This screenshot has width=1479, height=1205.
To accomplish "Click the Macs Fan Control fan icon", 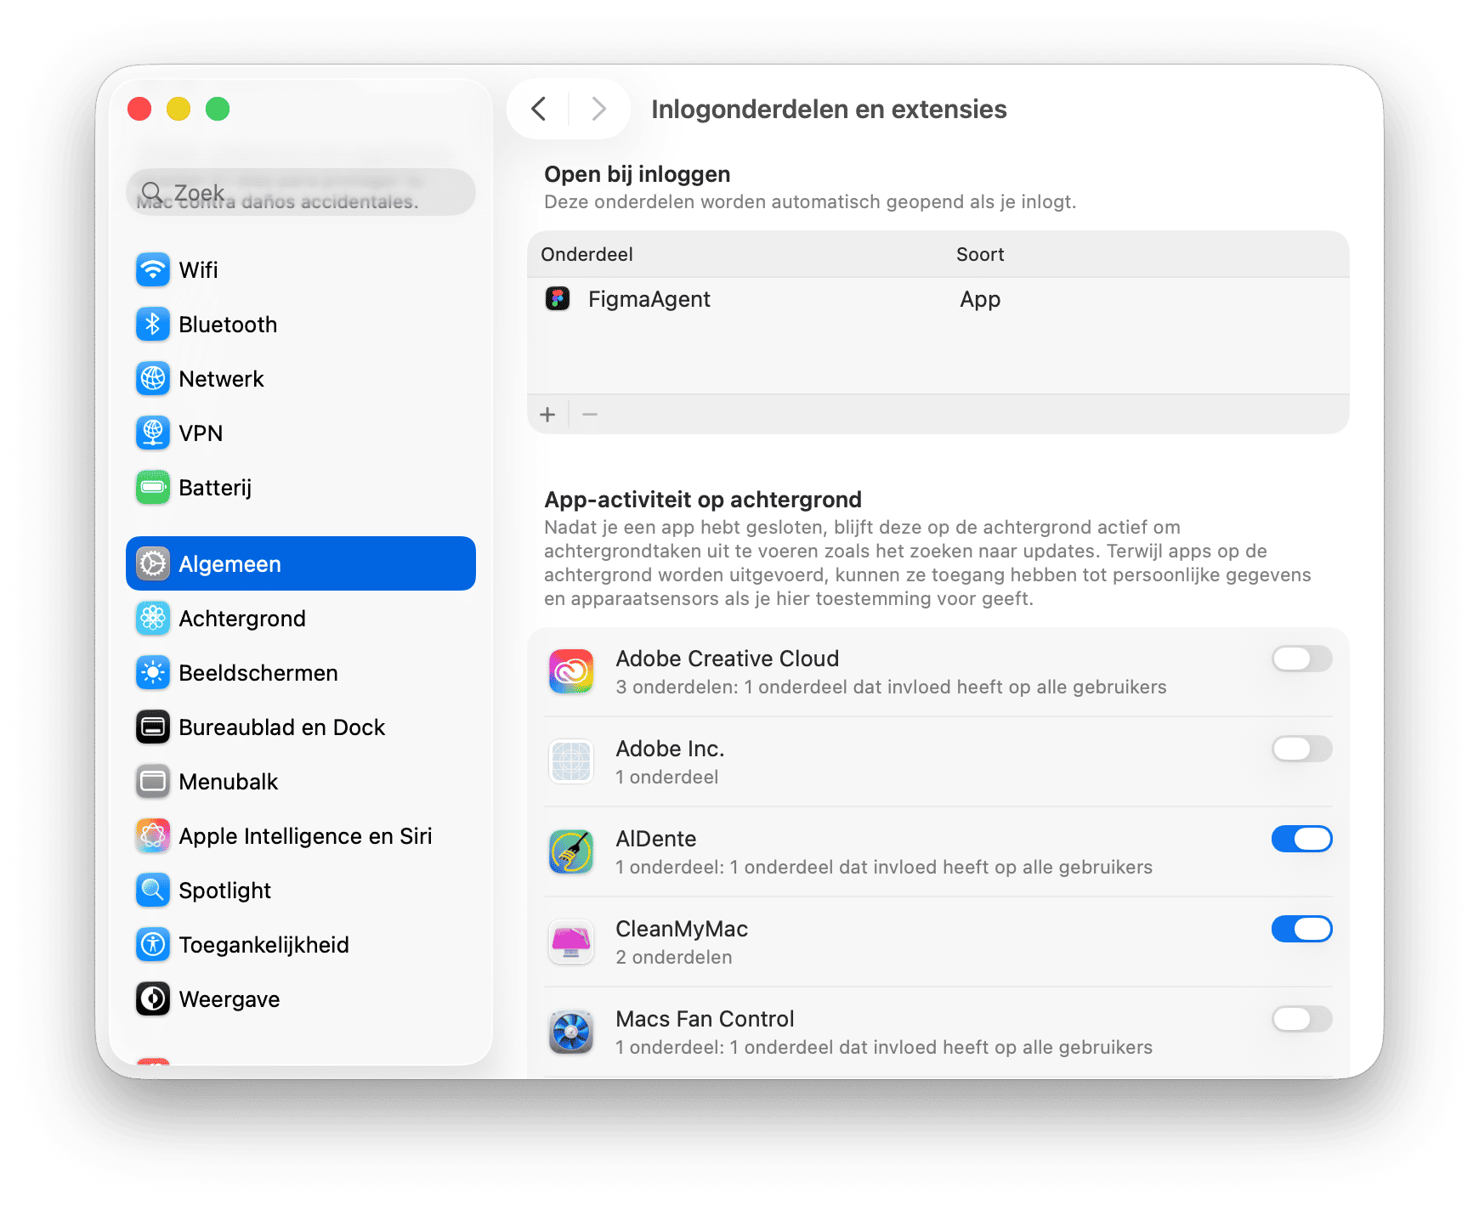I will (570, 1032).
